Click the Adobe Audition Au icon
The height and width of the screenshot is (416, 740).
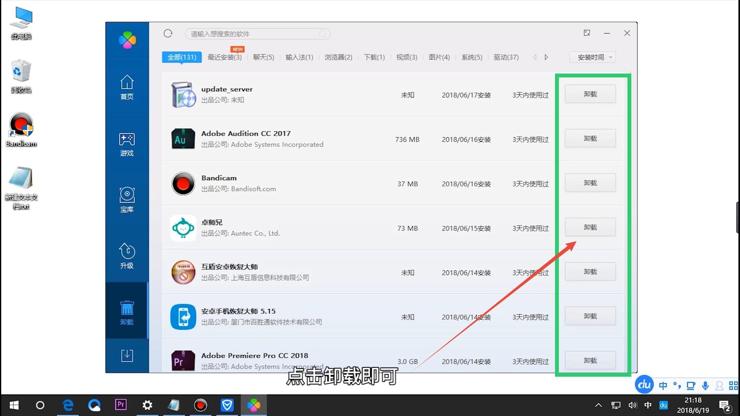(183, 139)
